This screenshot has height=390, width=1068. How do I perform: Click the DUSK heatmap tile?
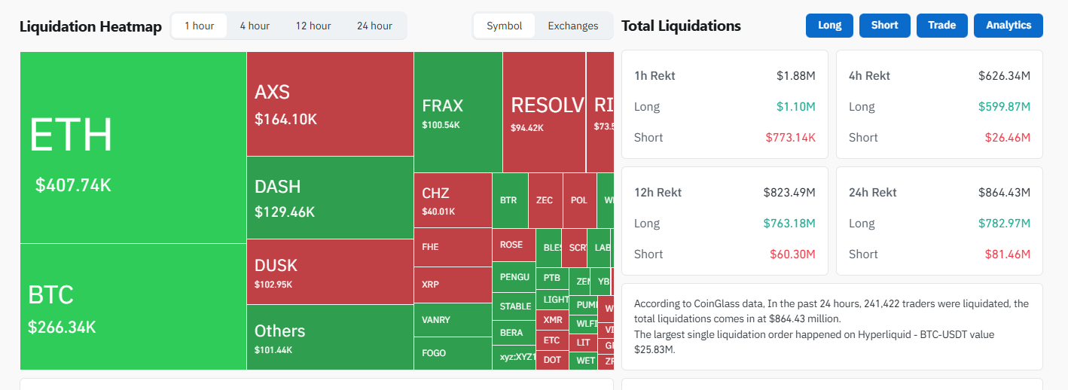[330, 272]
